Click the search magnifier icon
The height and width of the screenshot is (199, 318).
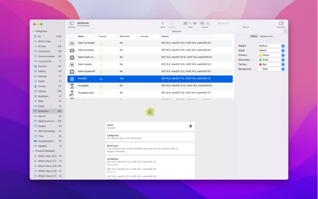[219, 23]
